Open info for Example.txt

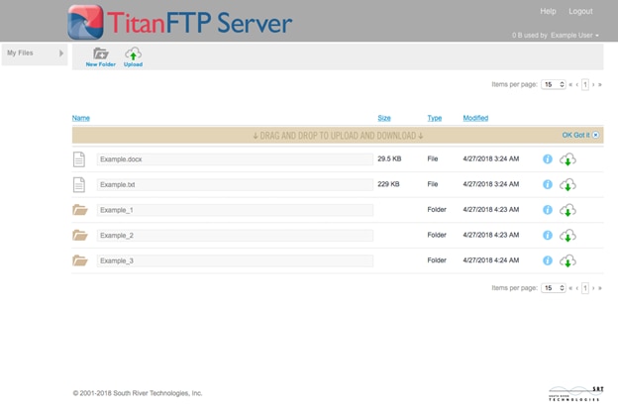pos(548,184)
